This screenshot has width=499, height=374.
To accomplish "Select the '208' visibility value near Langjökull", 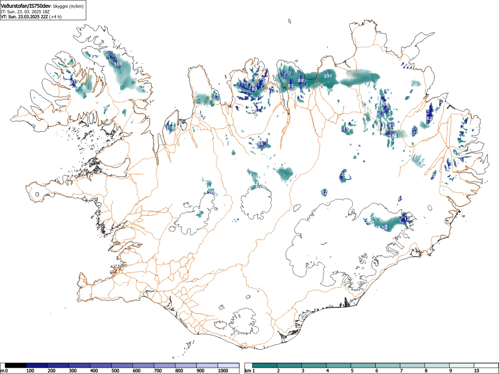I will pyautogui.click(x=212, y=193).
